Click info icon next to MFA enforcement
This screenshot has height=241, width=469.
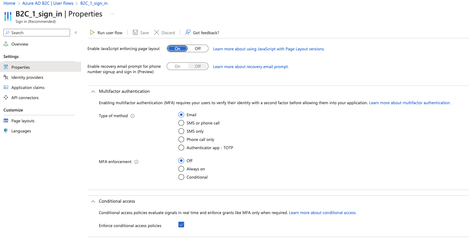(136, 162)
